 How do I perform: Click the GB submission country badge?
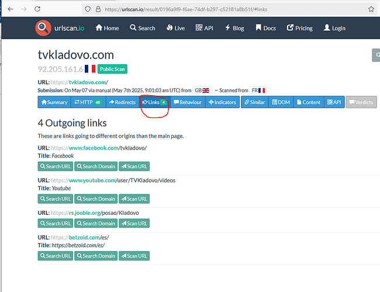(x=202, y=91)
